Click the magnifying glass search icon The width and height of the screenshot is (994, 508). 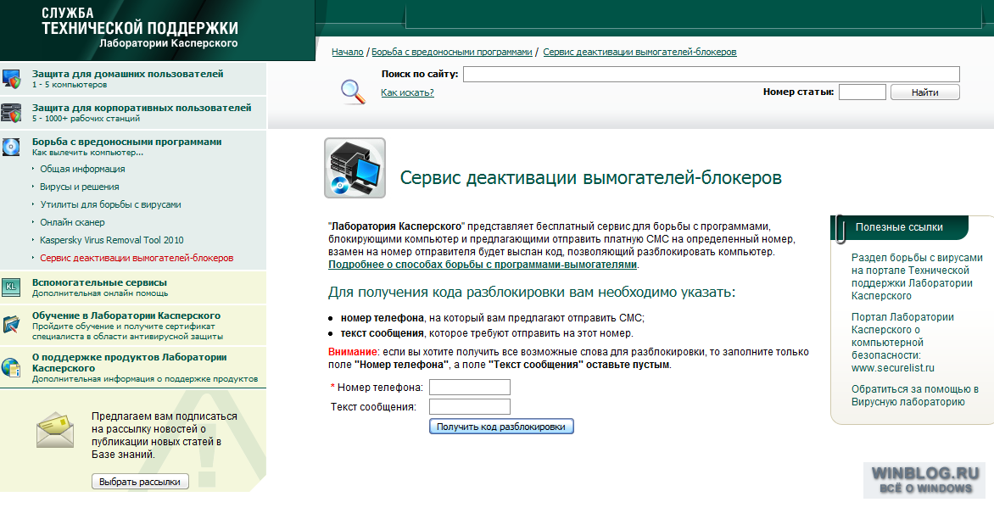(x=353, y=92)
